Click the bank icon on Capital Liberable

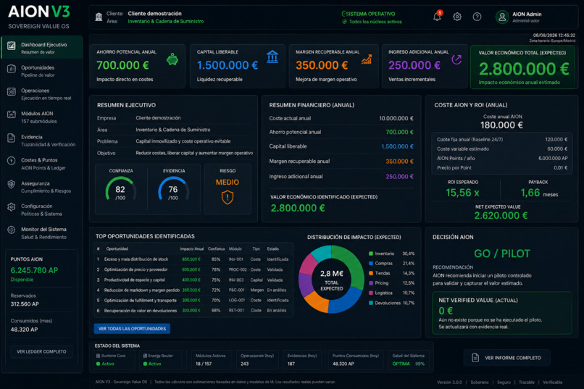tap(272, 57)
